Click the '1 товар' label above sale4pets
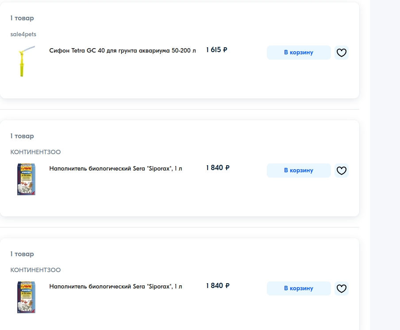The image size is (400, 330). [22, 18]
